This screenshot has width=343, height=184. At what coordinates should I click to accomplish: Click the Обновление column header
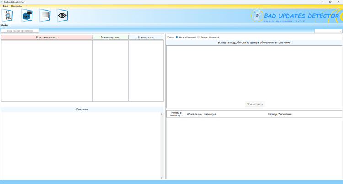pyautogui.click(x=194, y=114)
